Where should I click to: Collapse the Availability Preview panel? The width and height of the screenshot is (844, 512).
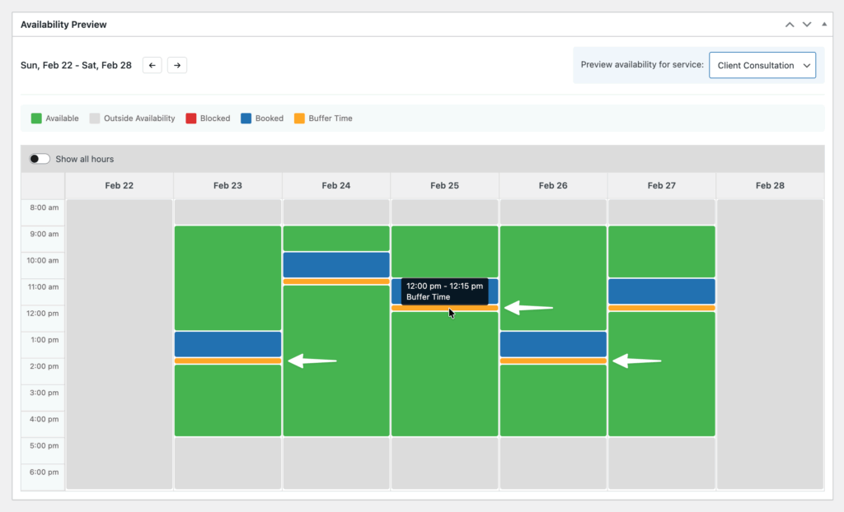(x=823, y=24)
